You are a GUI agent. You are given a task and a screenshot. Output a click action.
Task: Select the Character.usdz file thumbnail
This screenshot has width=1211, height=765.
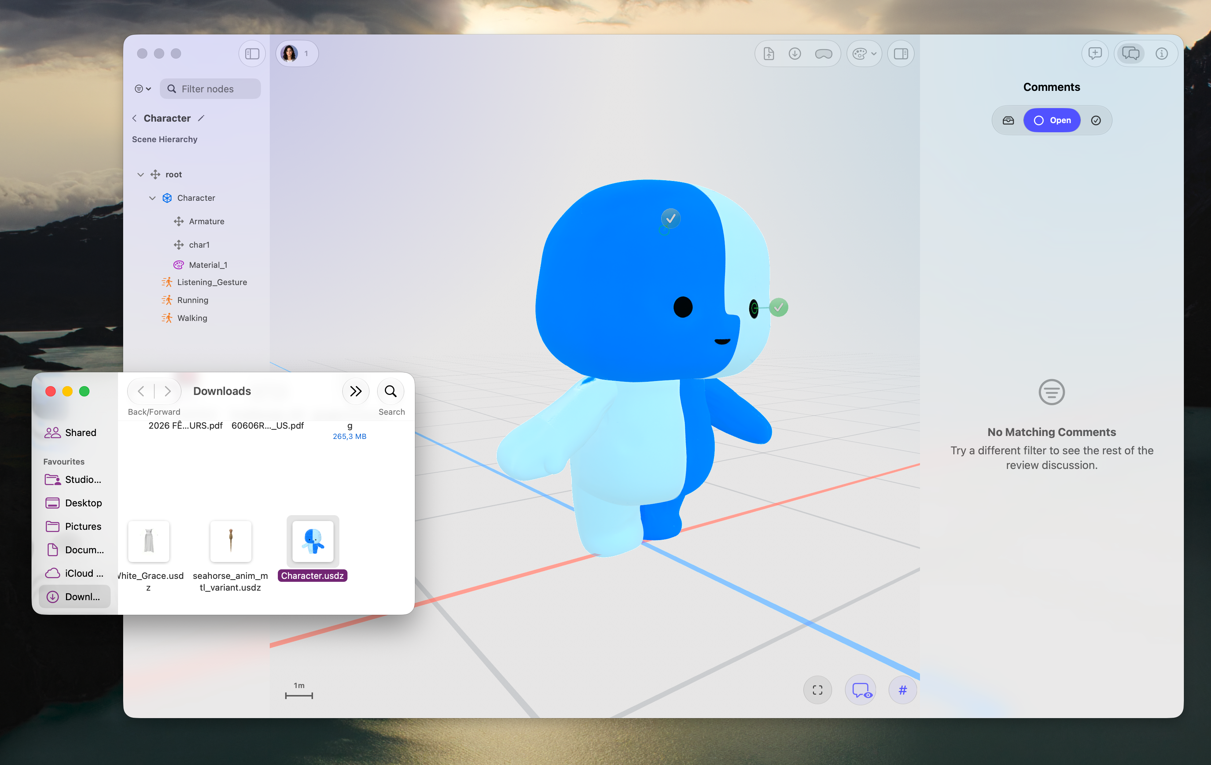[x=313, y=542]
